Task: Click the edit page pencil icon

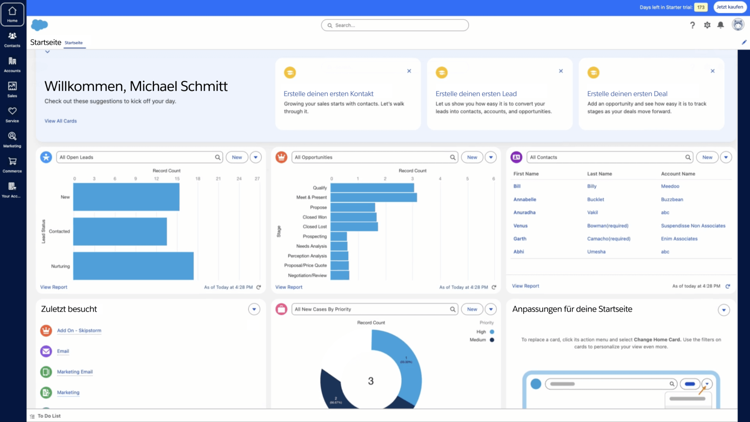Action: pos(744,42)
